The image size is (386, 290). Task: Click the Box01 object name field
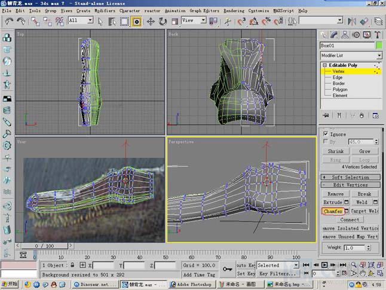347,45
